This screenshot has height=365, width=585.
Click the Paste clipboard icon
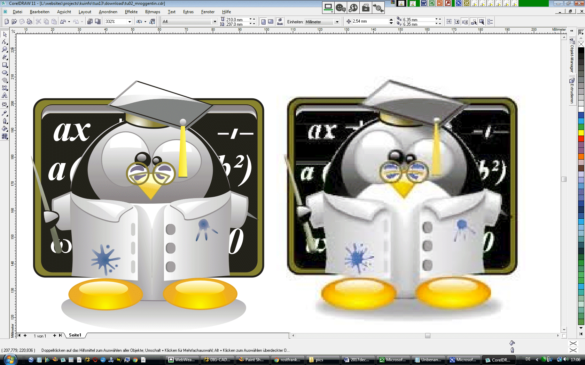tap(54, 22)
